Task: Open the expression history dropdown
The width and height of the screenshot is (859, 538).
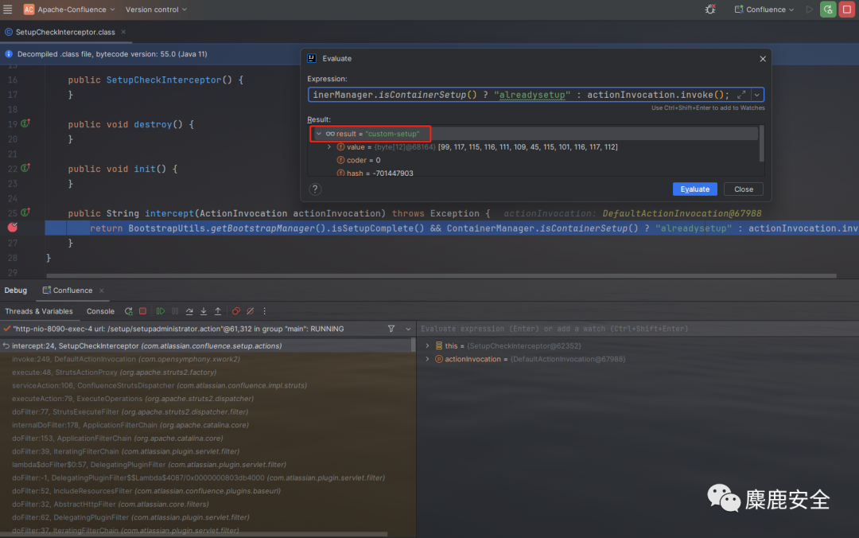Action: click(756, 95)
